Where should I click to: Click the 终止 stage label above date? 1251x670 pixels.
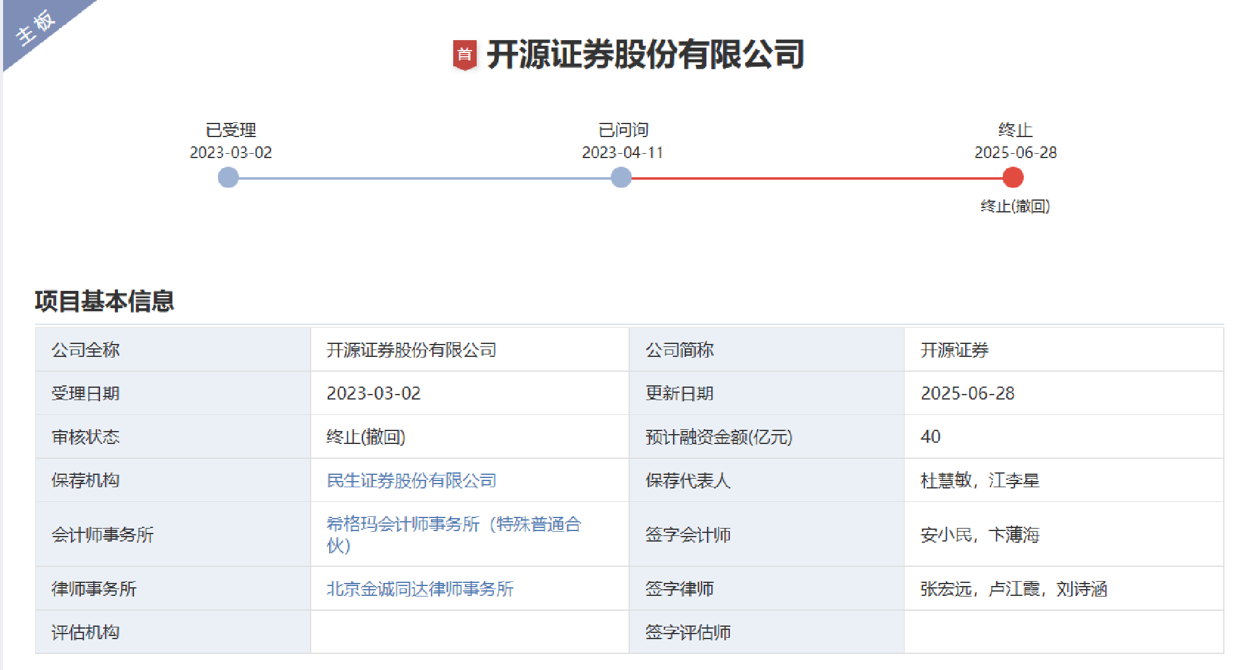click(1016, 130)
